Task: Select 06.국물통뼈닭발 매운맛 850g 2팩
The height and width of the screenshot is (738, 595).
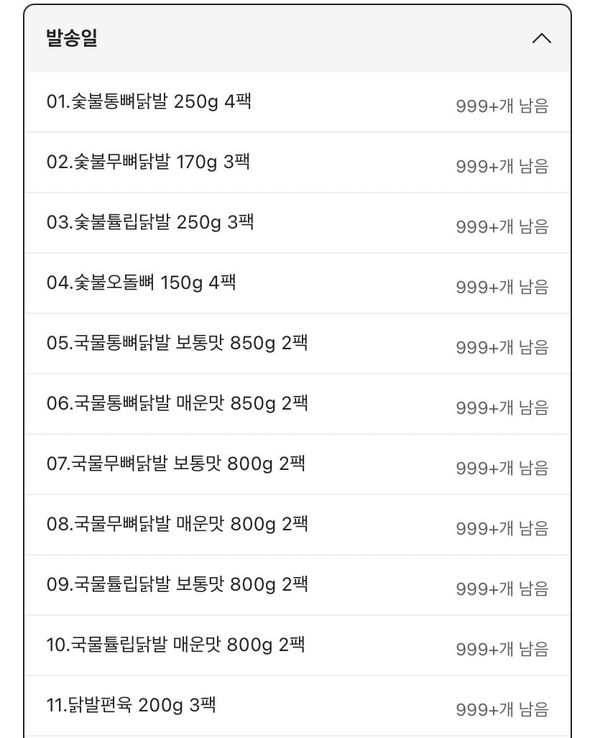Action: (177, 404)
